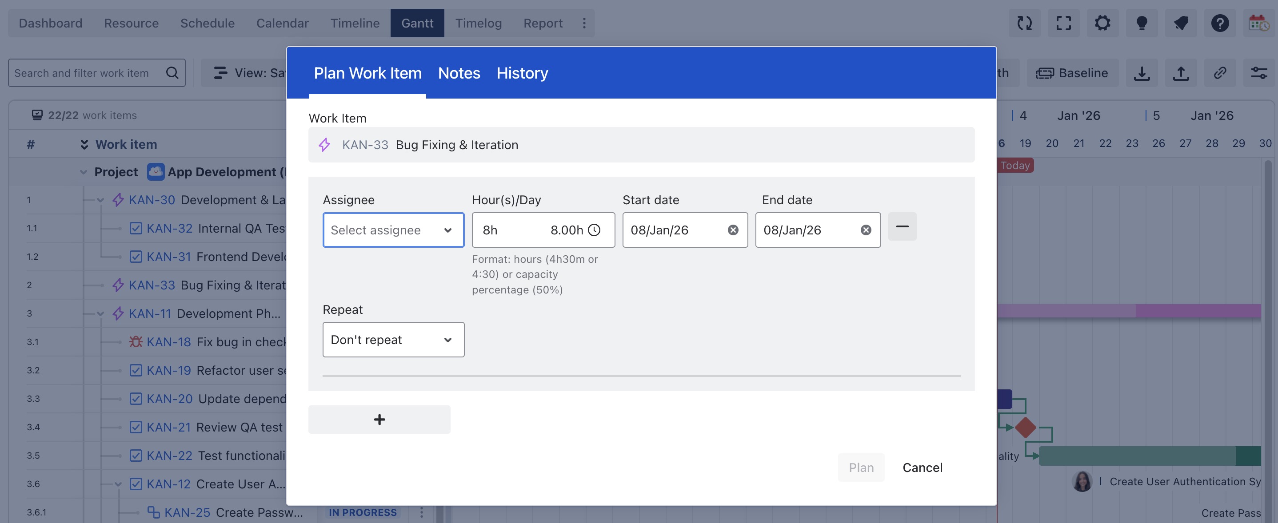Open the help question mark icon
The height and width of the screenshot is (523, 1278).
1219,23
